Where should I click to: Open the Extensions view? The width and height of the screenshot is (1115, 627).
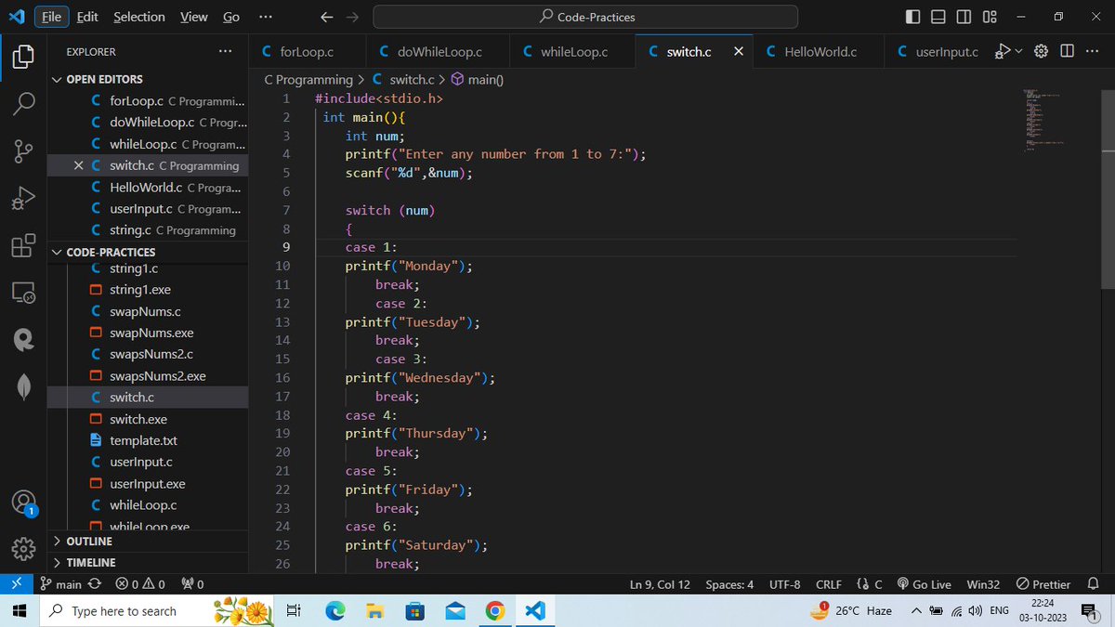[24, 246]
